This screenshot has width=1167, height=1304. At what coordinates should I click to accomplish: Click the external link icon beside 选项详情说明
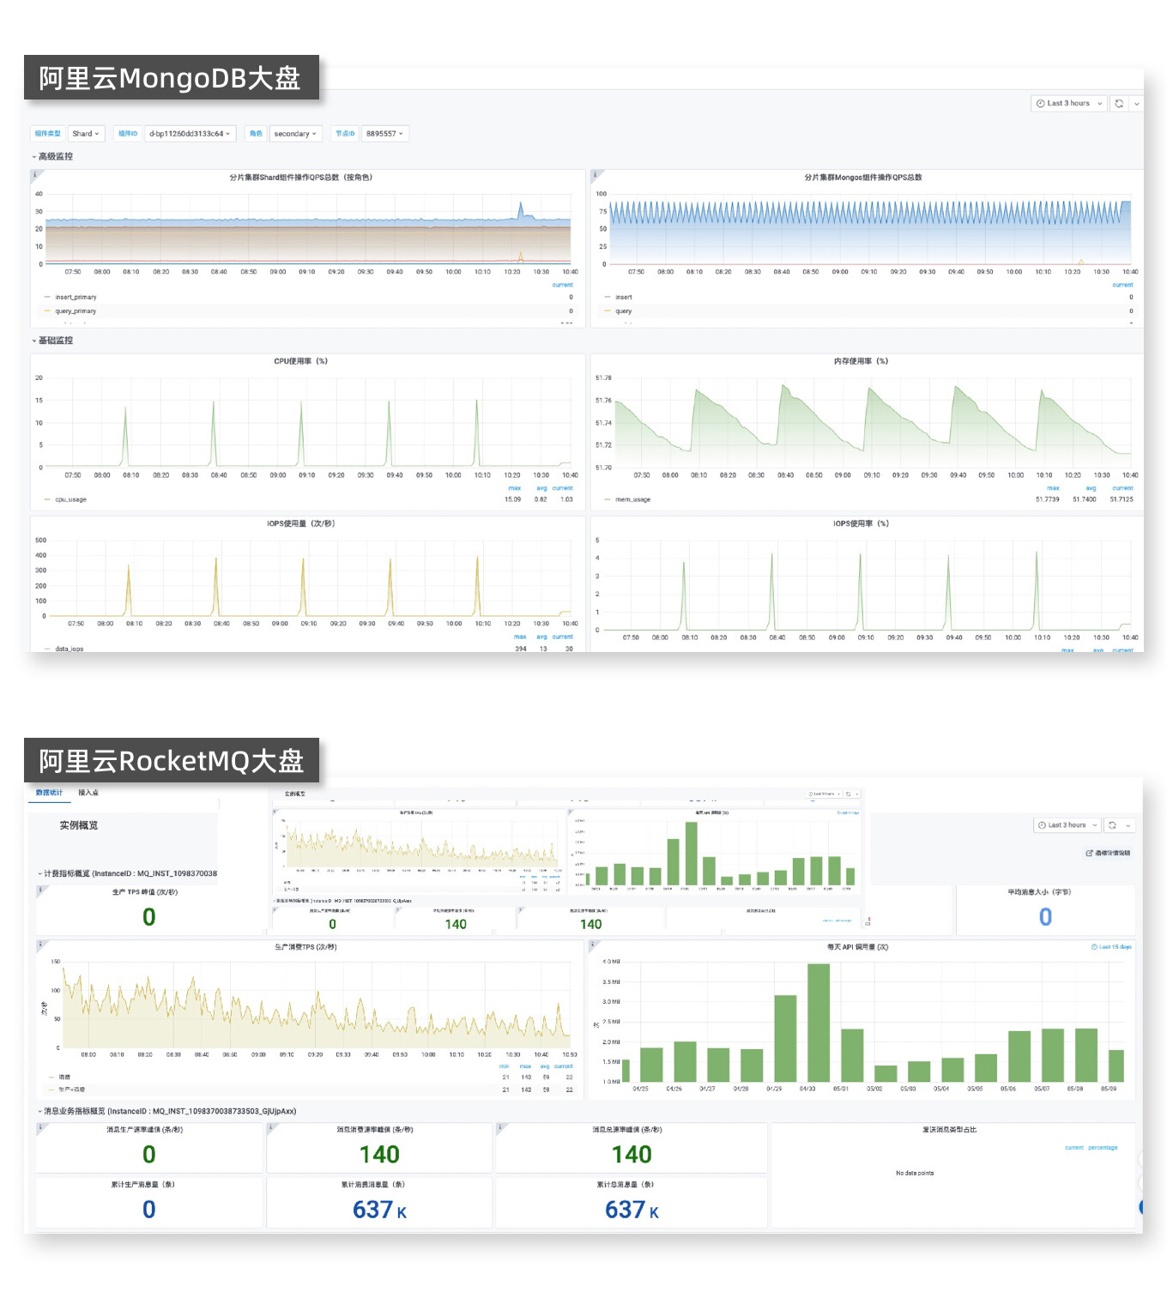point(1089,853)
